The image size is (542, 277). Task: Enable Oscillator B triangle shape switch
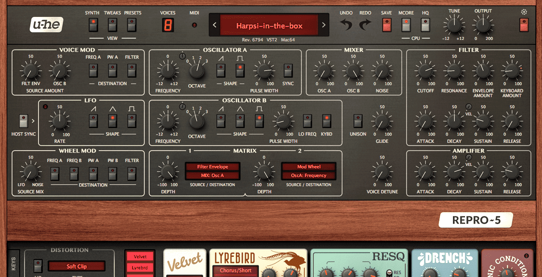click(240, 121)
